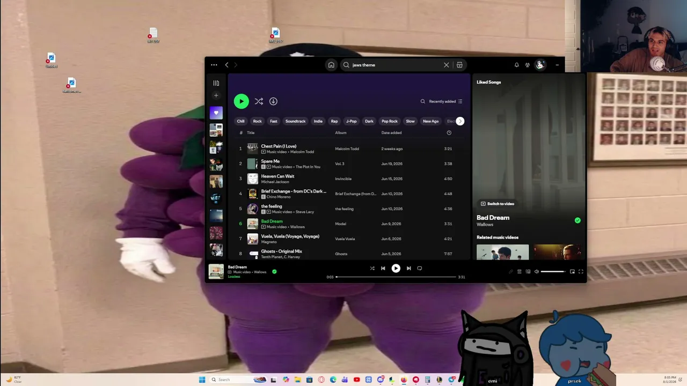Screen dimensions: 687x386
Task: Enter full screen mode
Action: [x=581, y=272]
